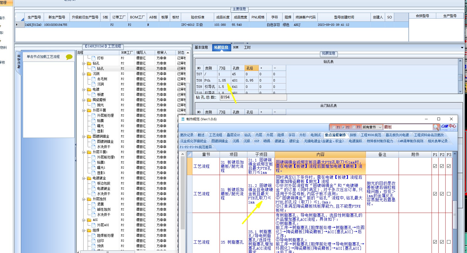Click the 丝印 document icon
The width and height of the screenshot is (467, 253).
(93, 241)
